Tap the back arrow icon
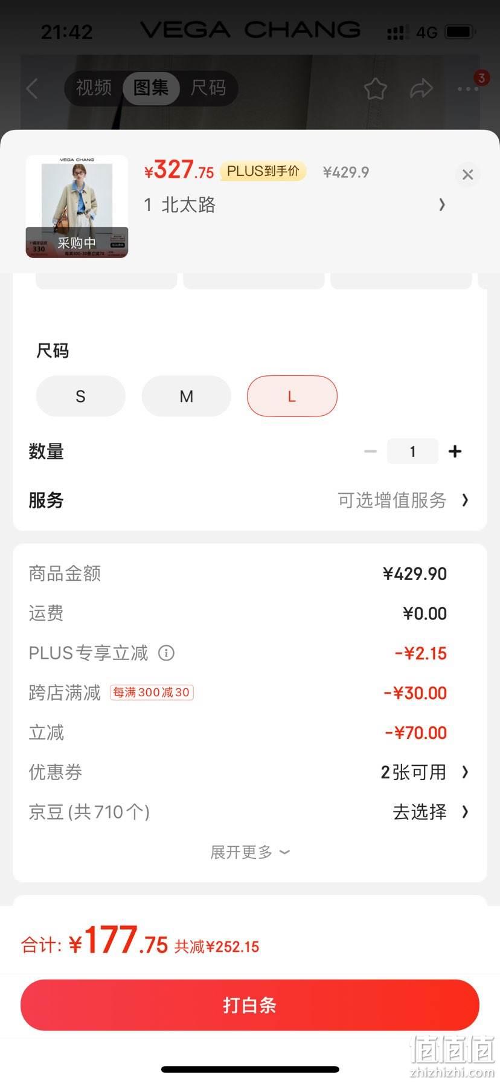 coord(33,89)
